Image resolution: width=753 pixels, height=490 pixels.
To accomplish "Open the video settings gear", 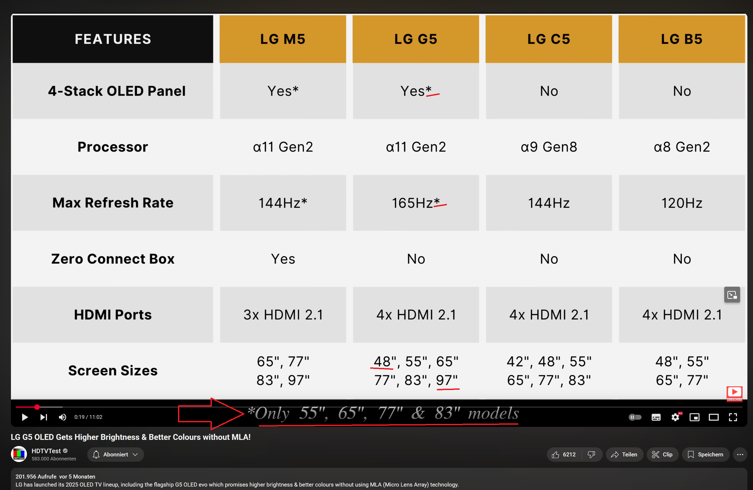I will (x=675, y=417).
